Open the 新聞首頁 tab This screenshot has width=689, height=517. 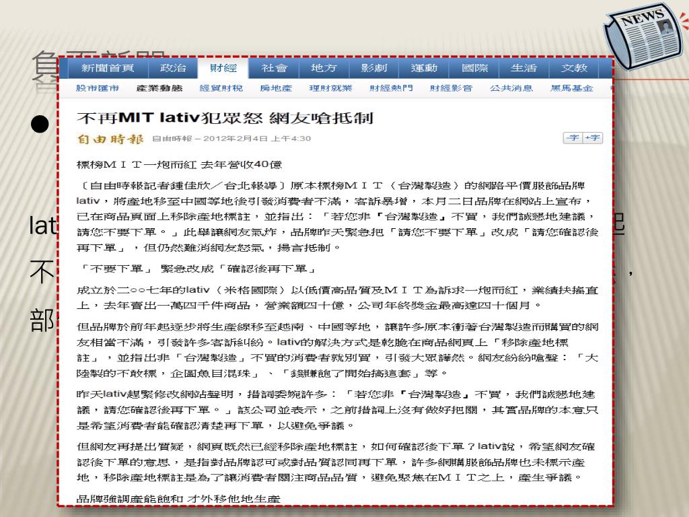click(108, 68)
